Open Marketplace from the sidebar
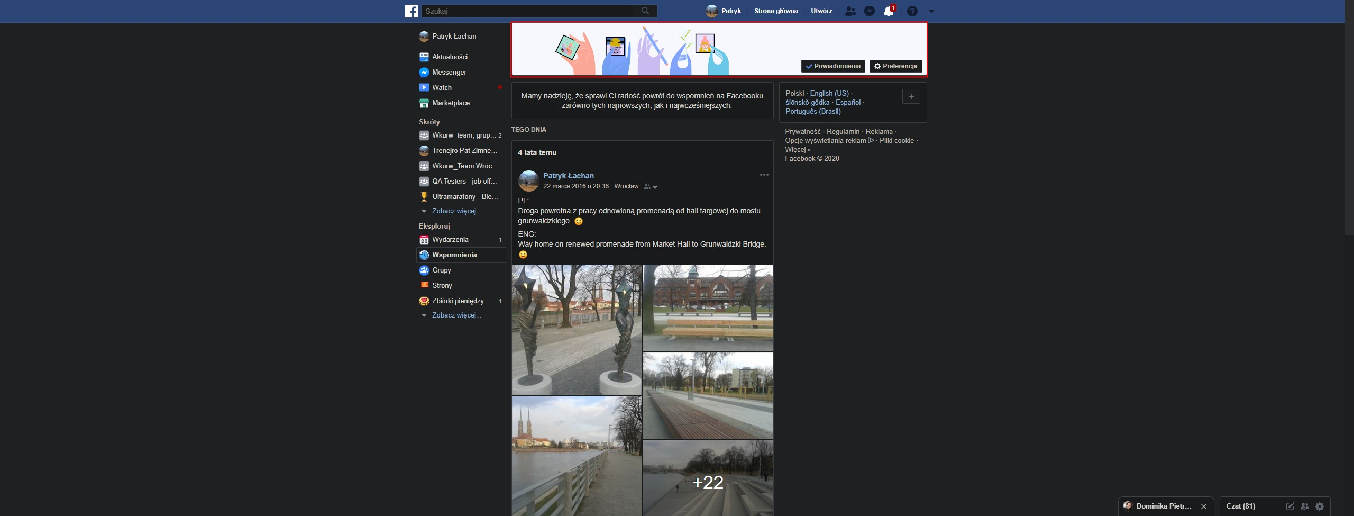The height and width of the screenshot is (516, 1354). click(451, 103)
